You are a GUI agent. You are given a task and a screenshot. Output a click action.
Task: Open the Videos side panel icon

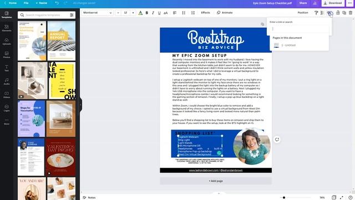[x=7, y=95]
